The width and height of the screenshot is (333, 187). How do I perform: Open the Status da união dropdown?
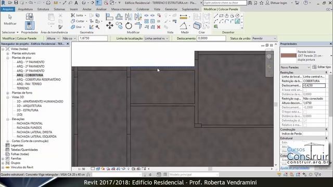(x=264, y=38)
